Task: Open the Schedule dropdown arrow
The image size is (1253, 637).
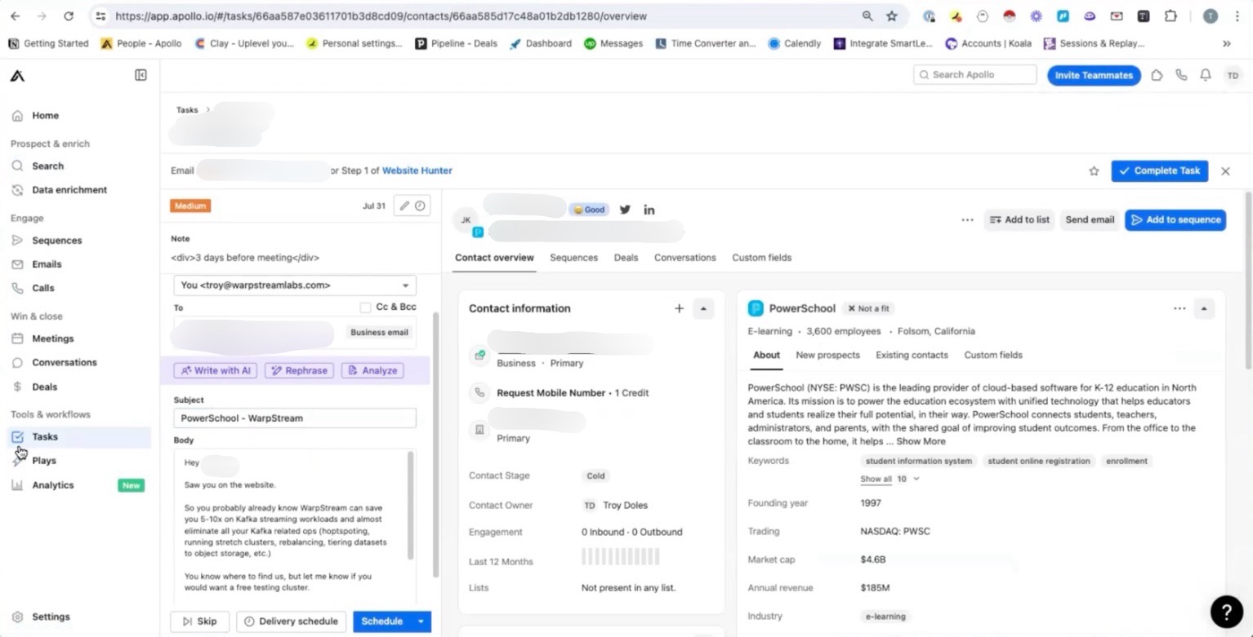Action: pyautogui.click(x=421, y=622)
